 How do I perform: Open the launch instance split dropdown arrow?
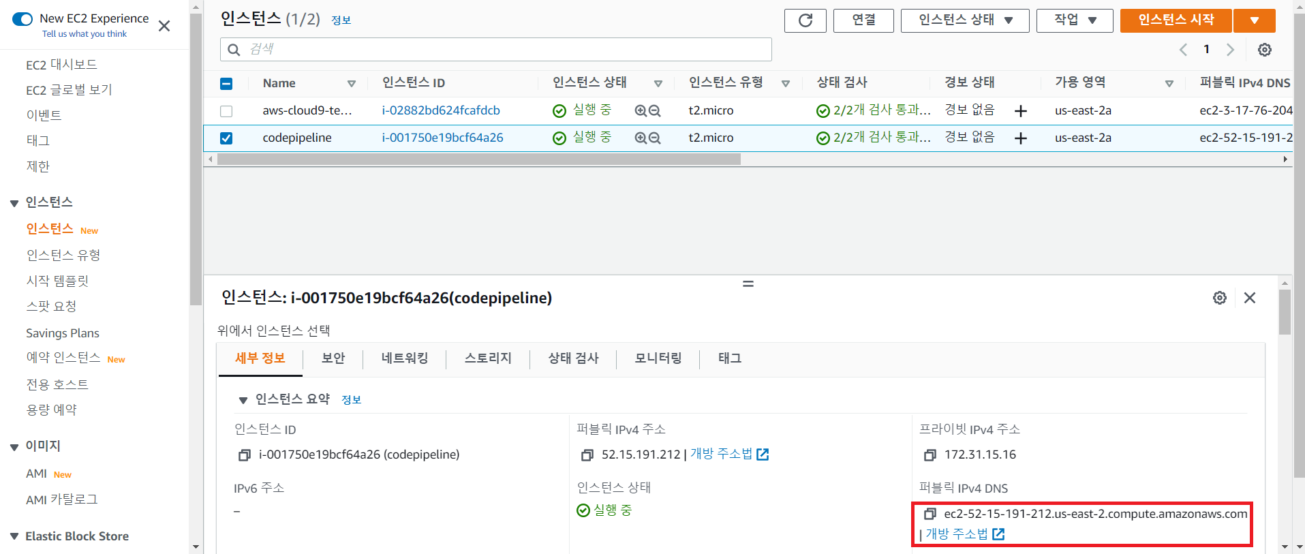pos(1255,20)
